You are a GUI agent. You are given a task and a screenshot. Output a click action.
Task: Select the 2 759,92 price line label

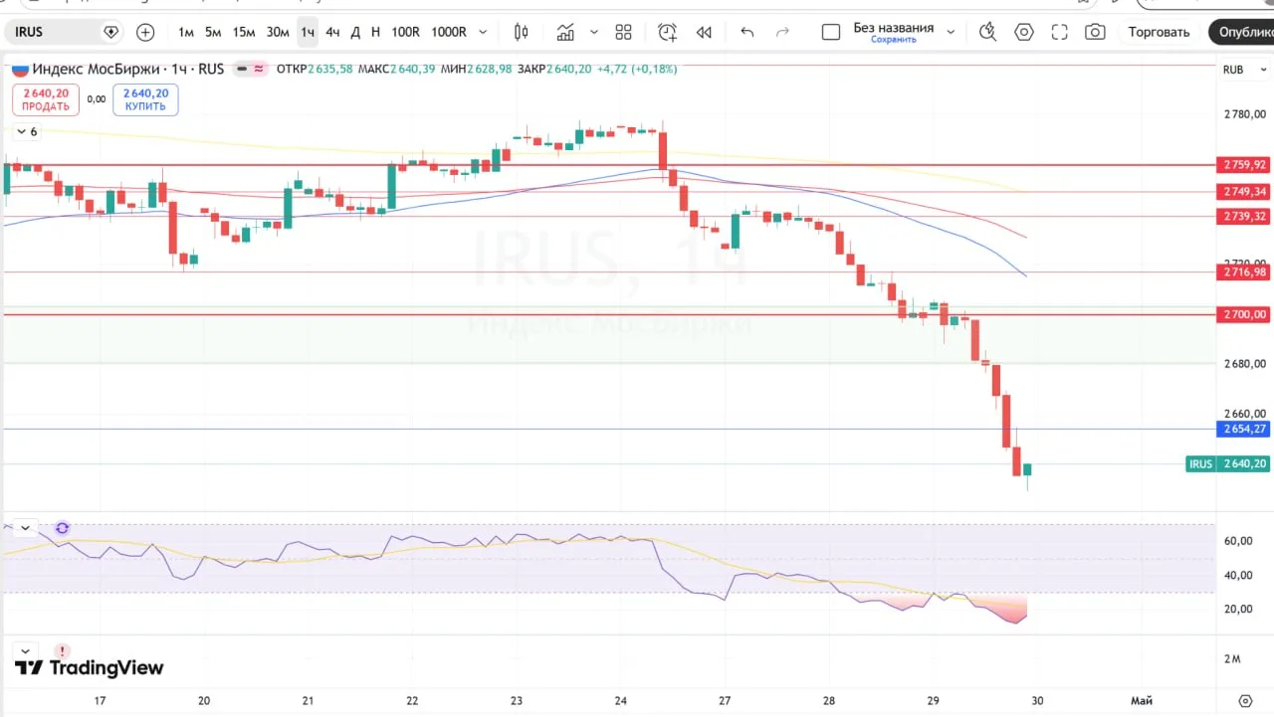pos(1243,165)
